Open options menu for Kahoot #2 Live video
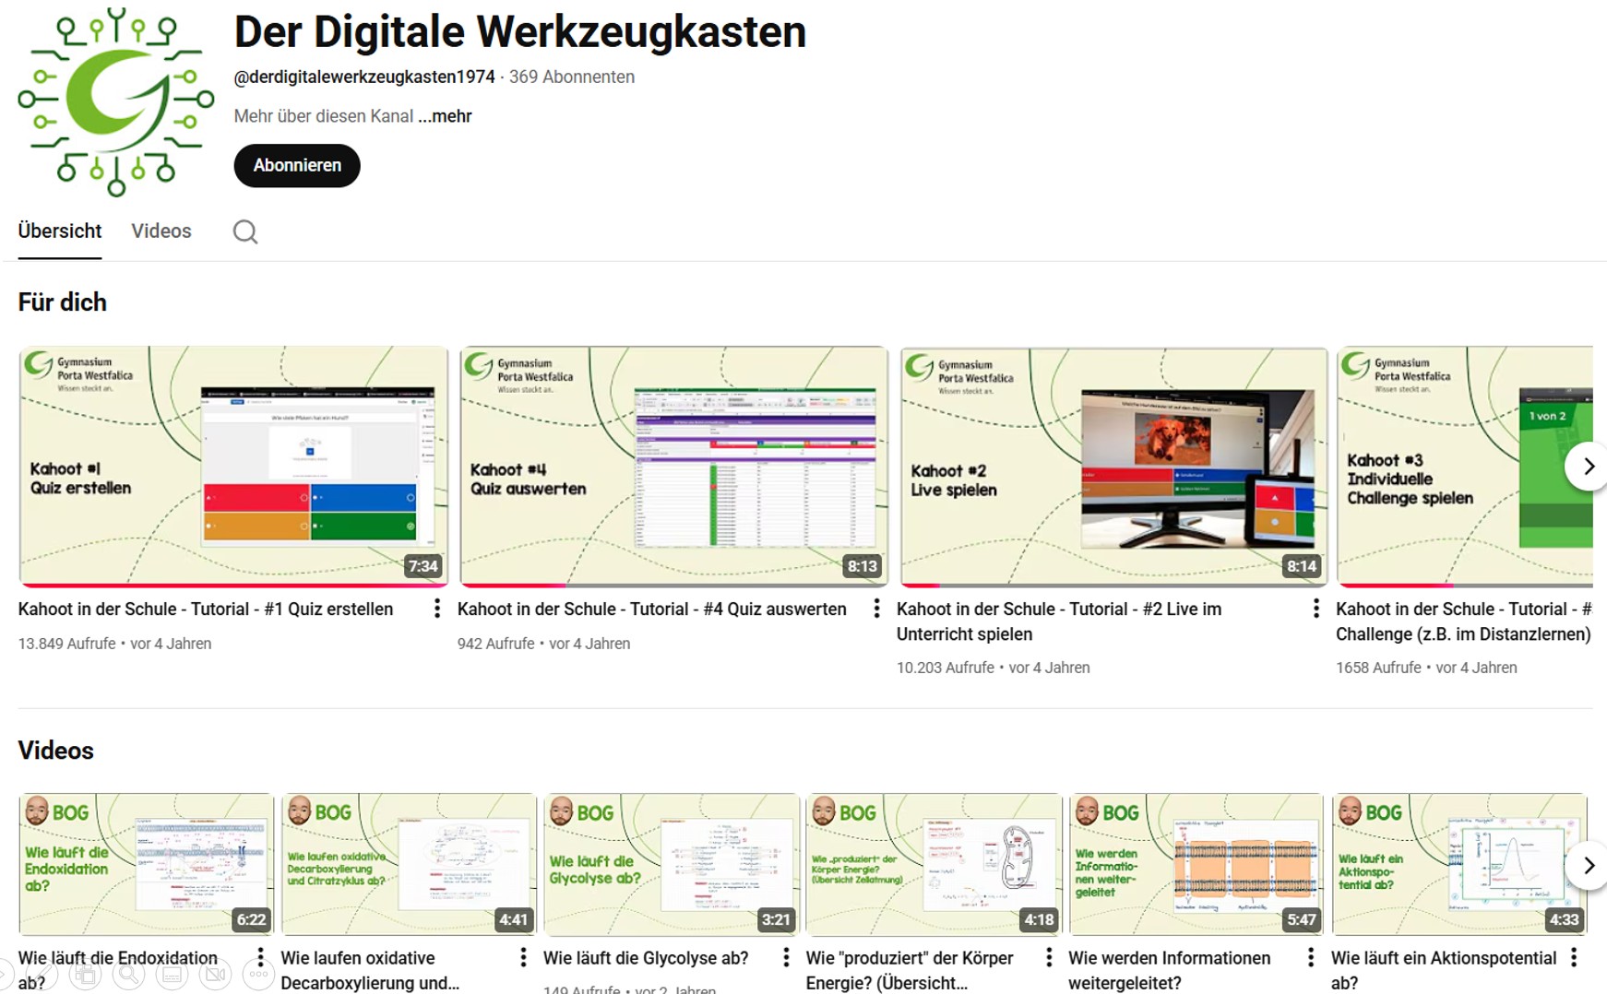This screenshot has height=994, width=1607. [1315, 609]
